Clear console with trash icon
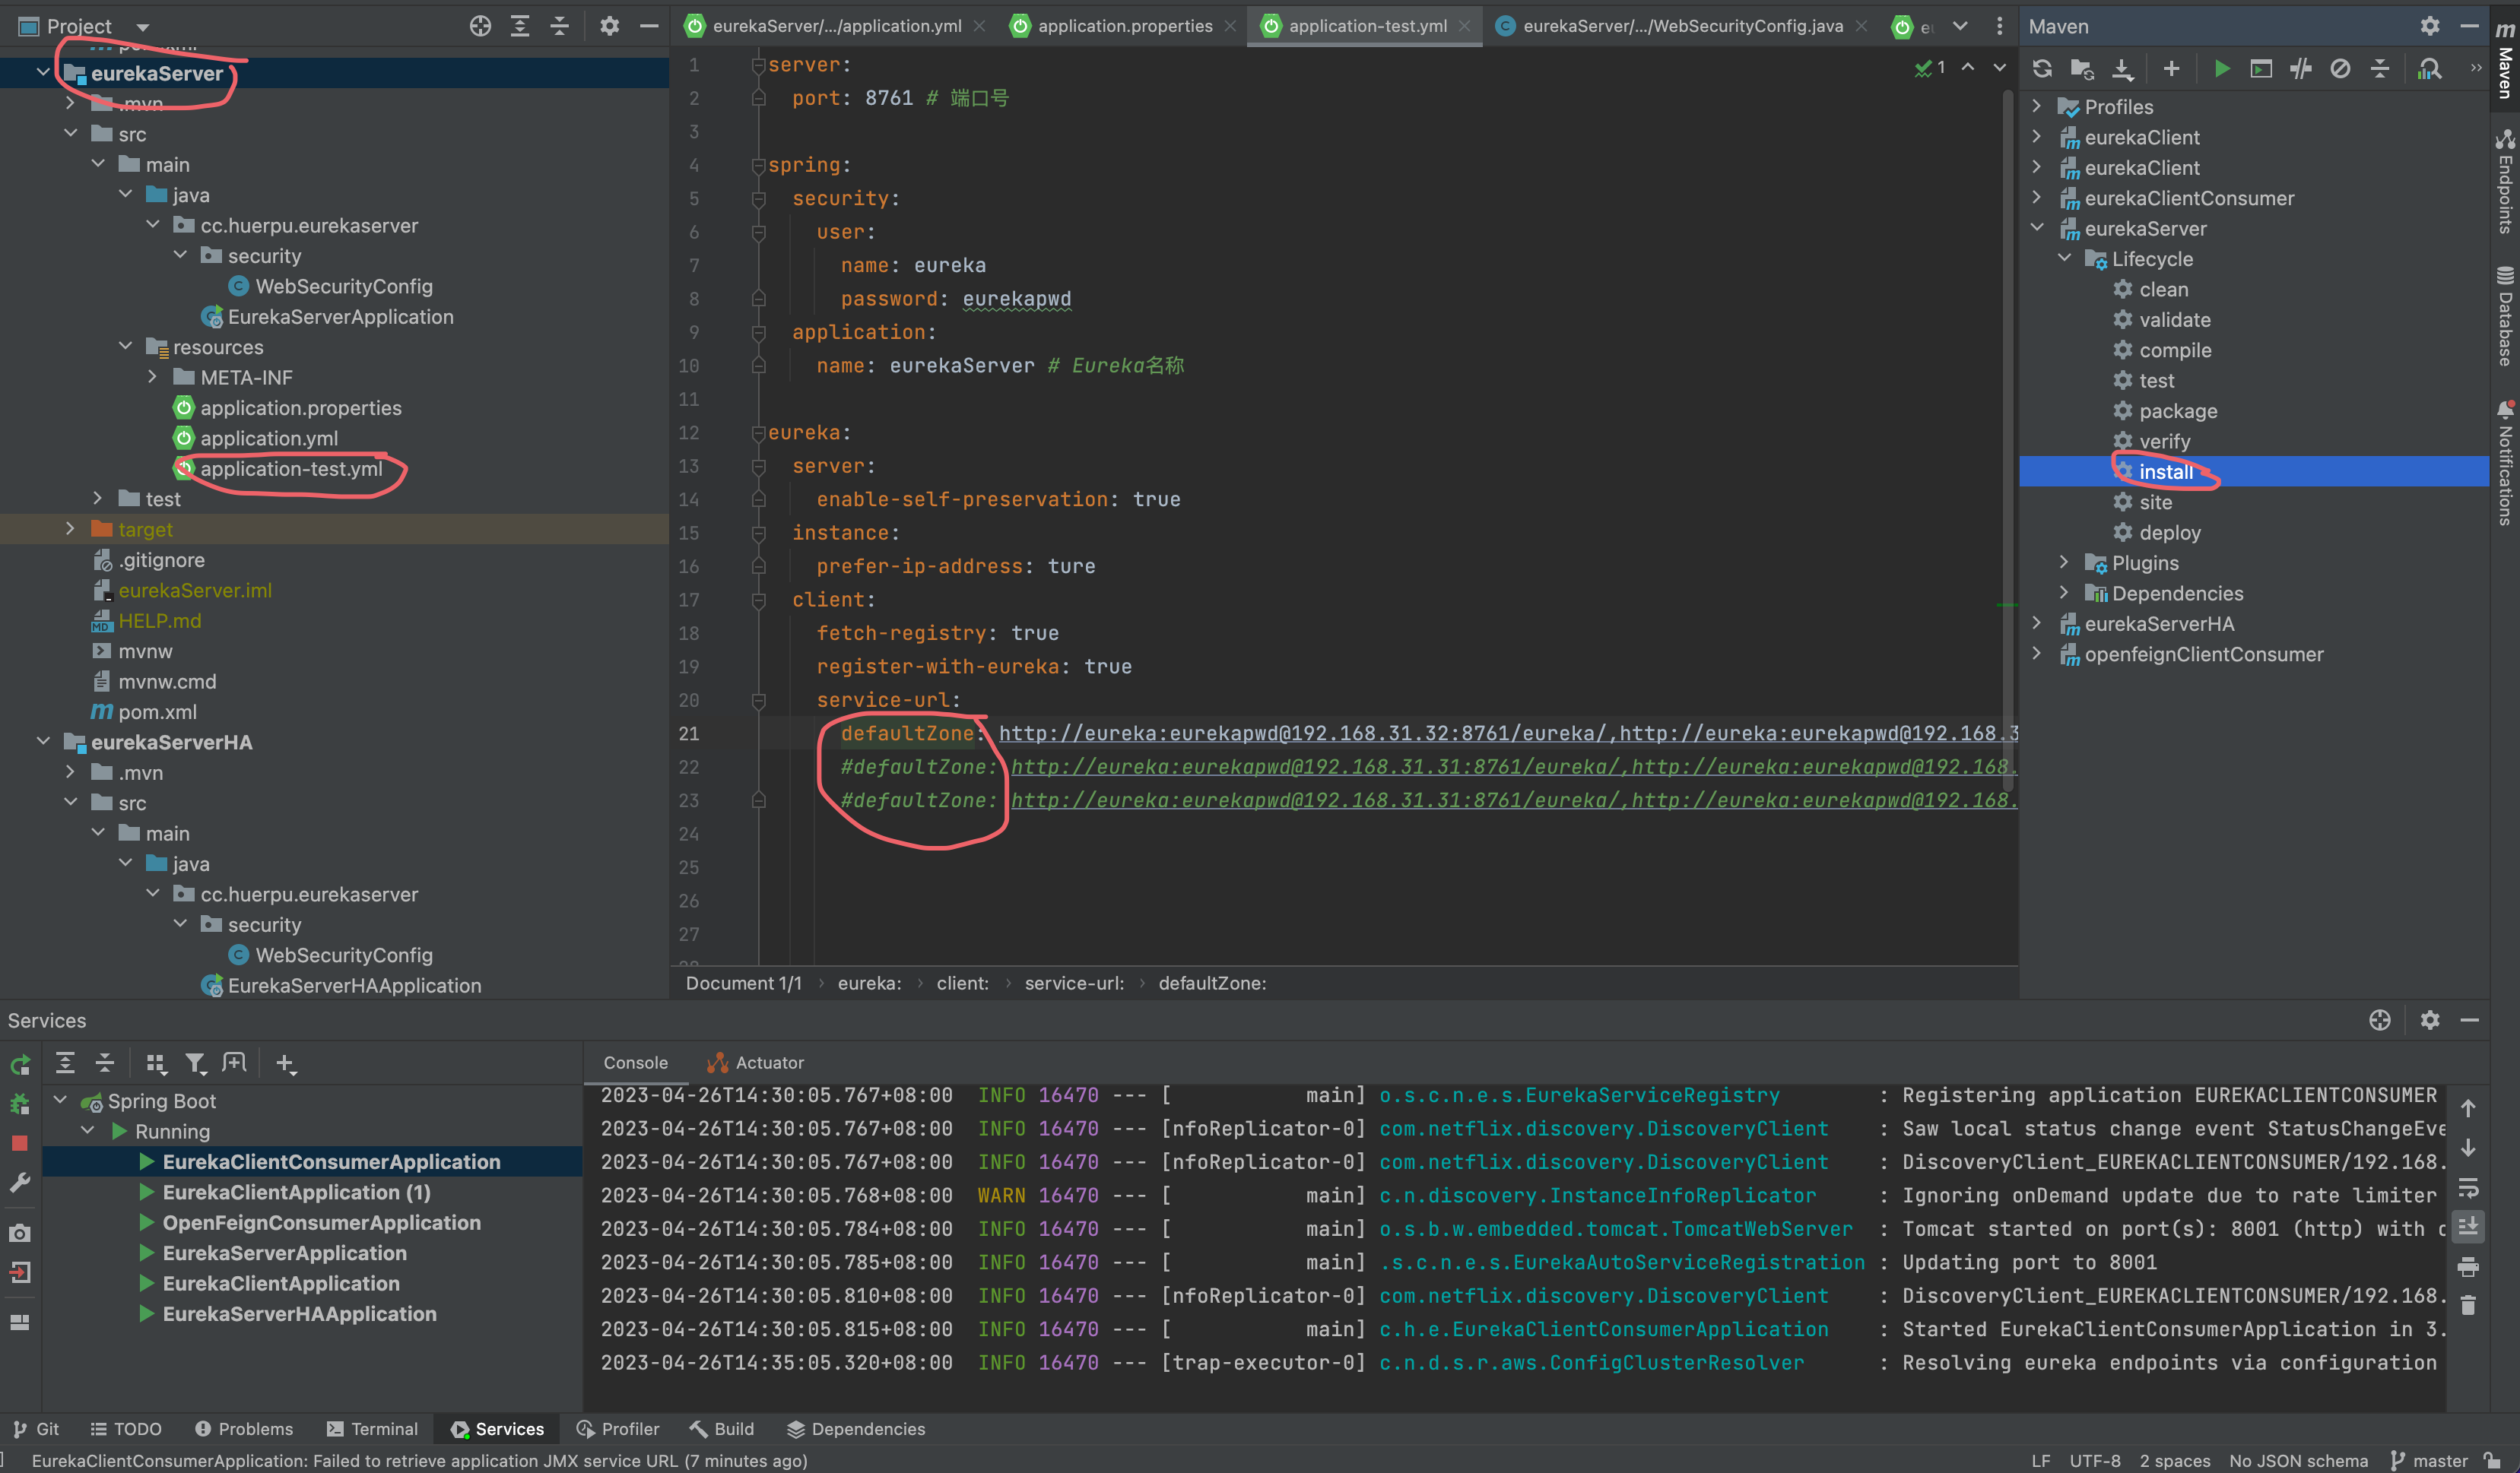This screenshot has width=2520, height=1473. (2468, 1306)
